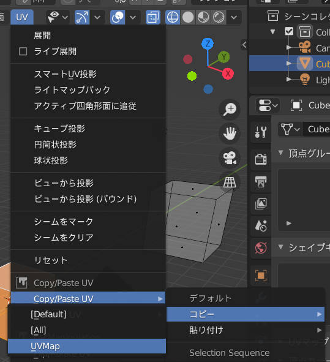Toggle the camera view icon
330x362 pixels.
pyautogui.click(x=230, y=158)
